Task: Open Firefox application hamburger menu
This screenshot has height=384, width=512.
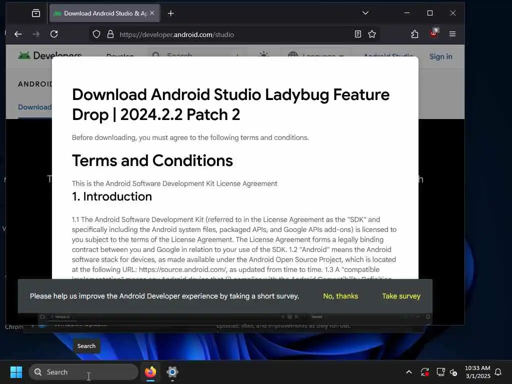Action: pos(452,34)
